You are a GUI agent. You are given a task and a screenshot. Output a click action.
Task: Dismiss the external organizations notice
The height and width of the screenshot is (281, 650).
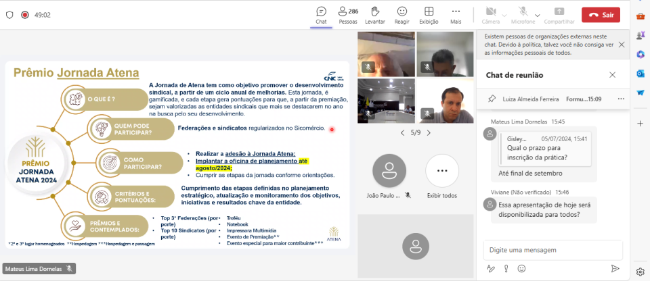(x=622, y=45)
